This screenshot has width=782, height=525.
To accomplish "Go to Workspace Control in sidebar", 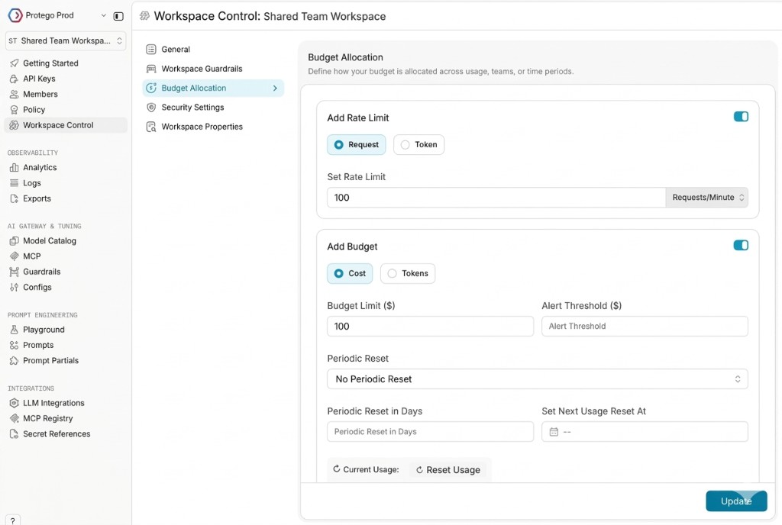I will coord(66,125).
